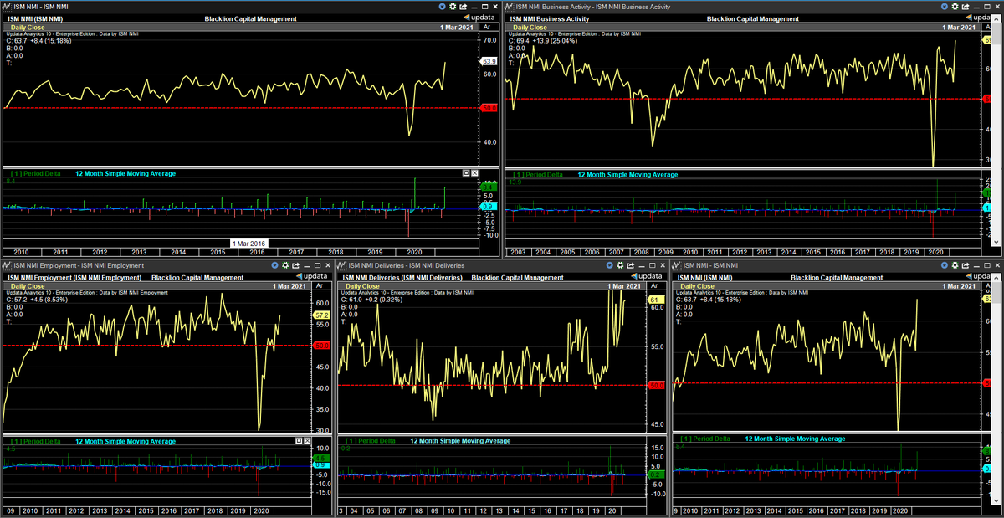Click chart icon in bottom-right ISM NMI title bar
The width and height of the screenshot is (1004, 518).
677,265
